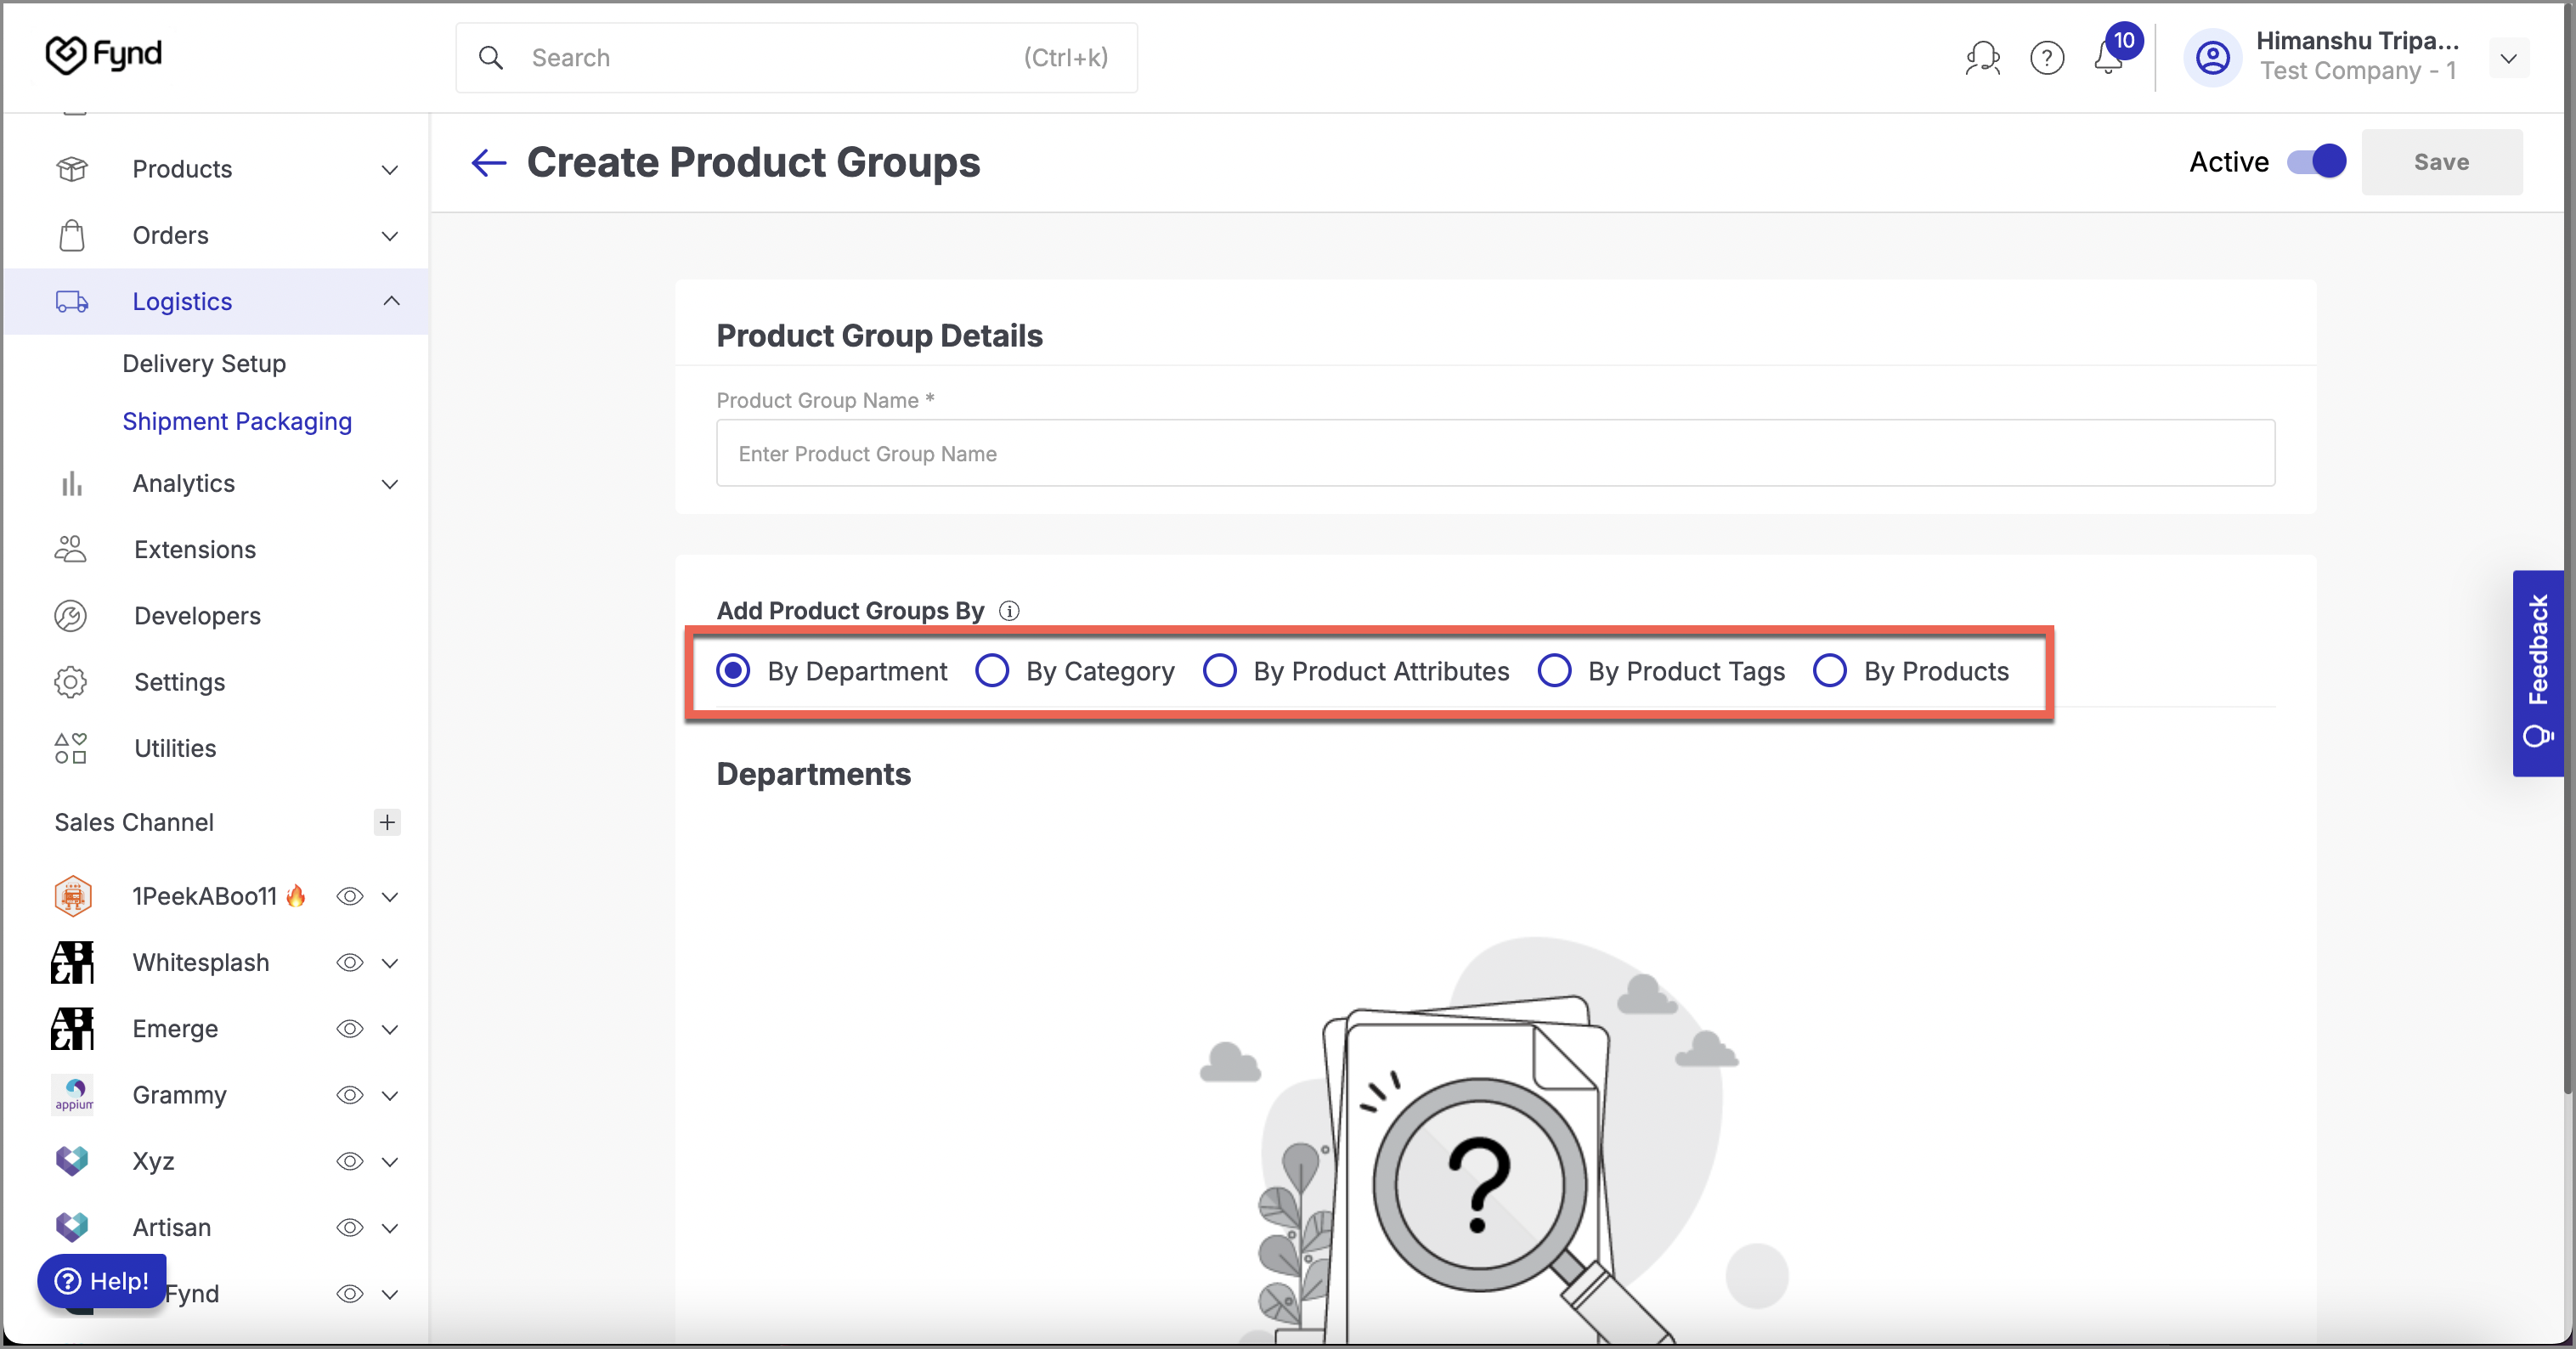This screenshot has height=1349, width=2576.
Task: Expand the Products menu chevron
Action: click(x=390, y=170)
